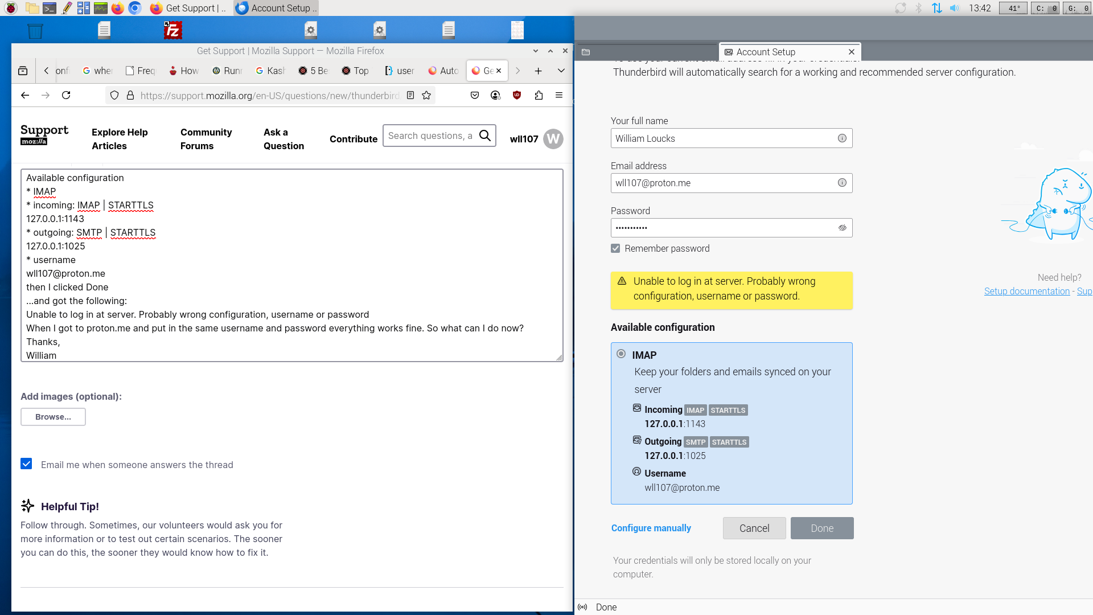
Task: Click the Done button in Account Setup
Action: [x=822, y=528]
